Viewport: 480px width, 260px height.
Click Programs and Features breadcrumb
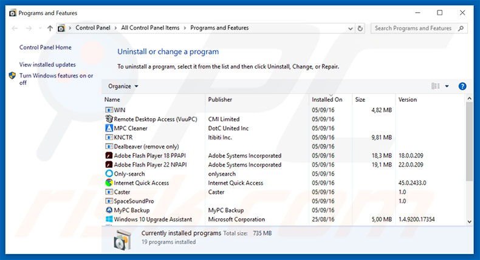coord(219,28)
